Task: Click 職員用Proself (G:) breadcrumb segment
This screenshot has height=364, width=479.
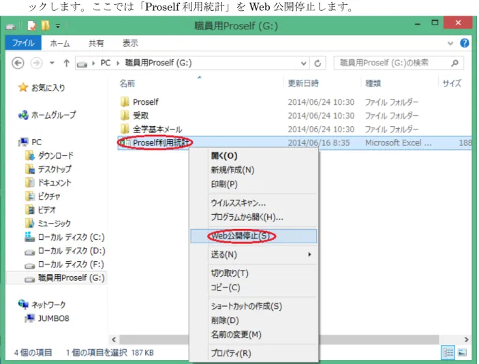Action: tap(158, 63)
